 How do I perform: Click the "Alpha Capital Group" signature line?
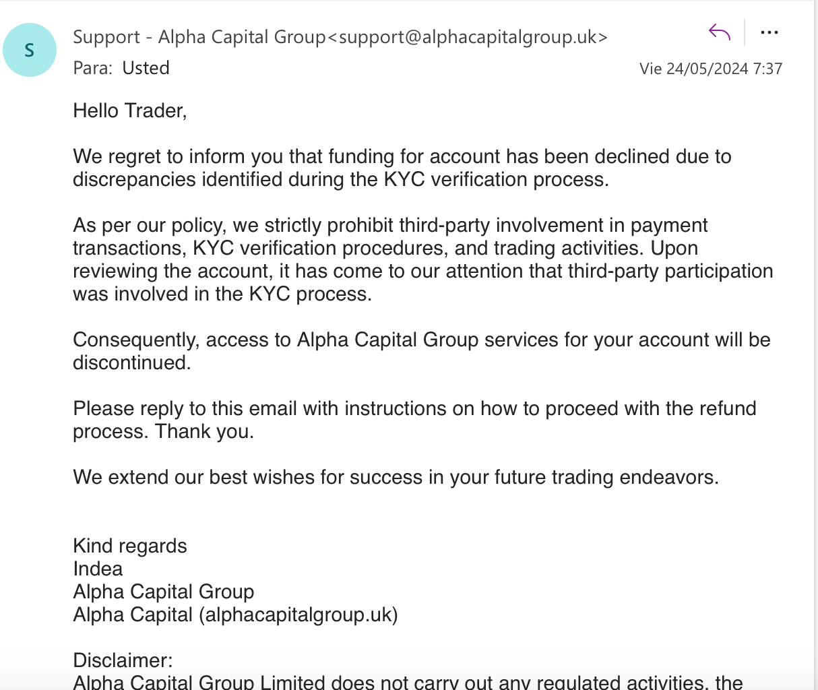point(163,592)
